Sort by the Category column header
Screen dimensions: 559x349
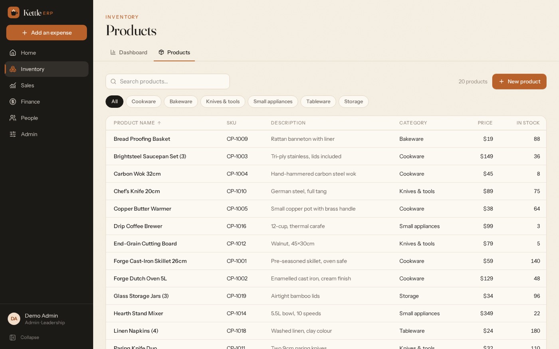coord(413,123)
